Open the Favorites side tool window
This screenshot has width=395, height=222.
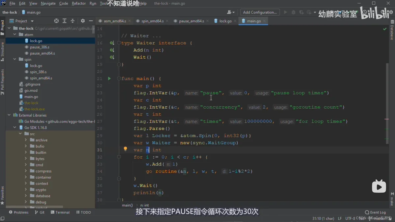coord(2,195)
